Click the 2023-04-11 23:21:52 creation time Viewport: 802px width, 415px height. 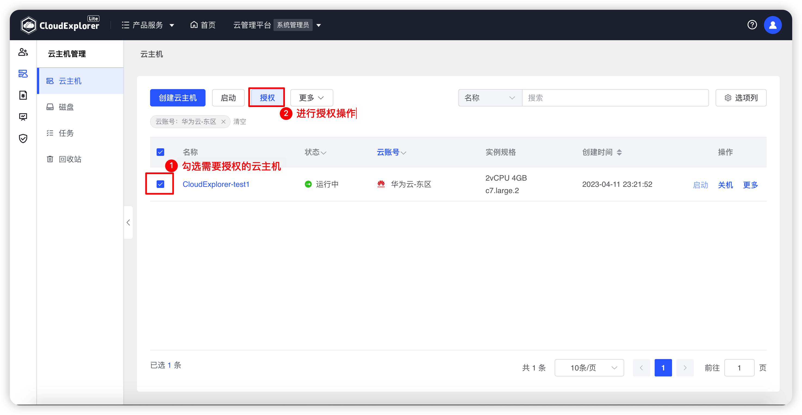(617, 184)
